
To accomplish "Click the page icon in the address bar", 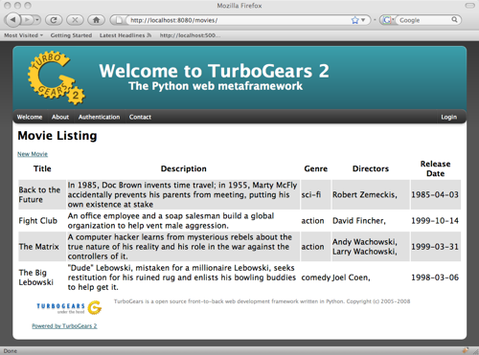I will [119, 20].
